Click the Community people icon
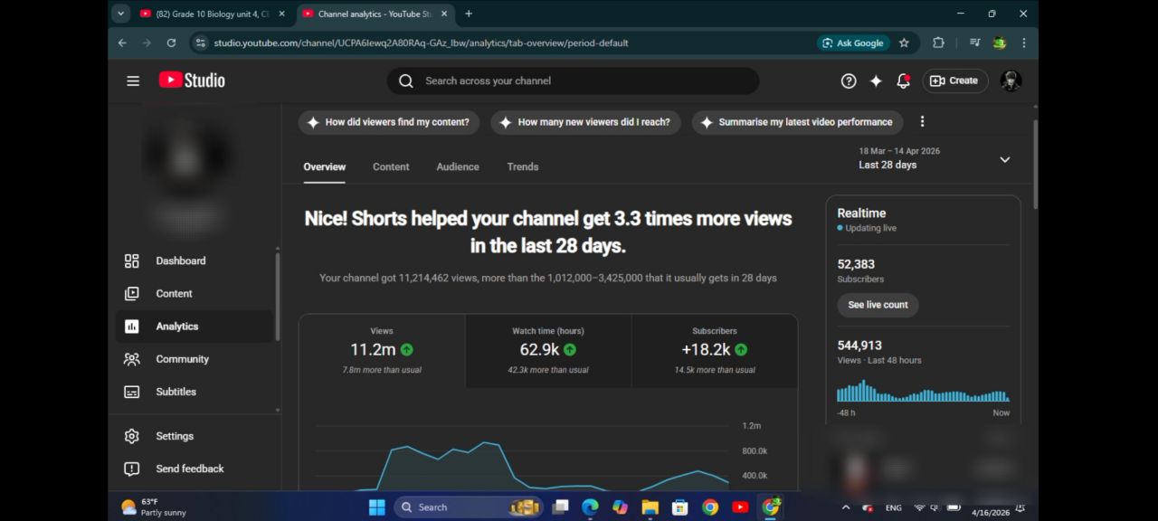The height and width of the screenshot is (521, 1158). click(132, 359)
